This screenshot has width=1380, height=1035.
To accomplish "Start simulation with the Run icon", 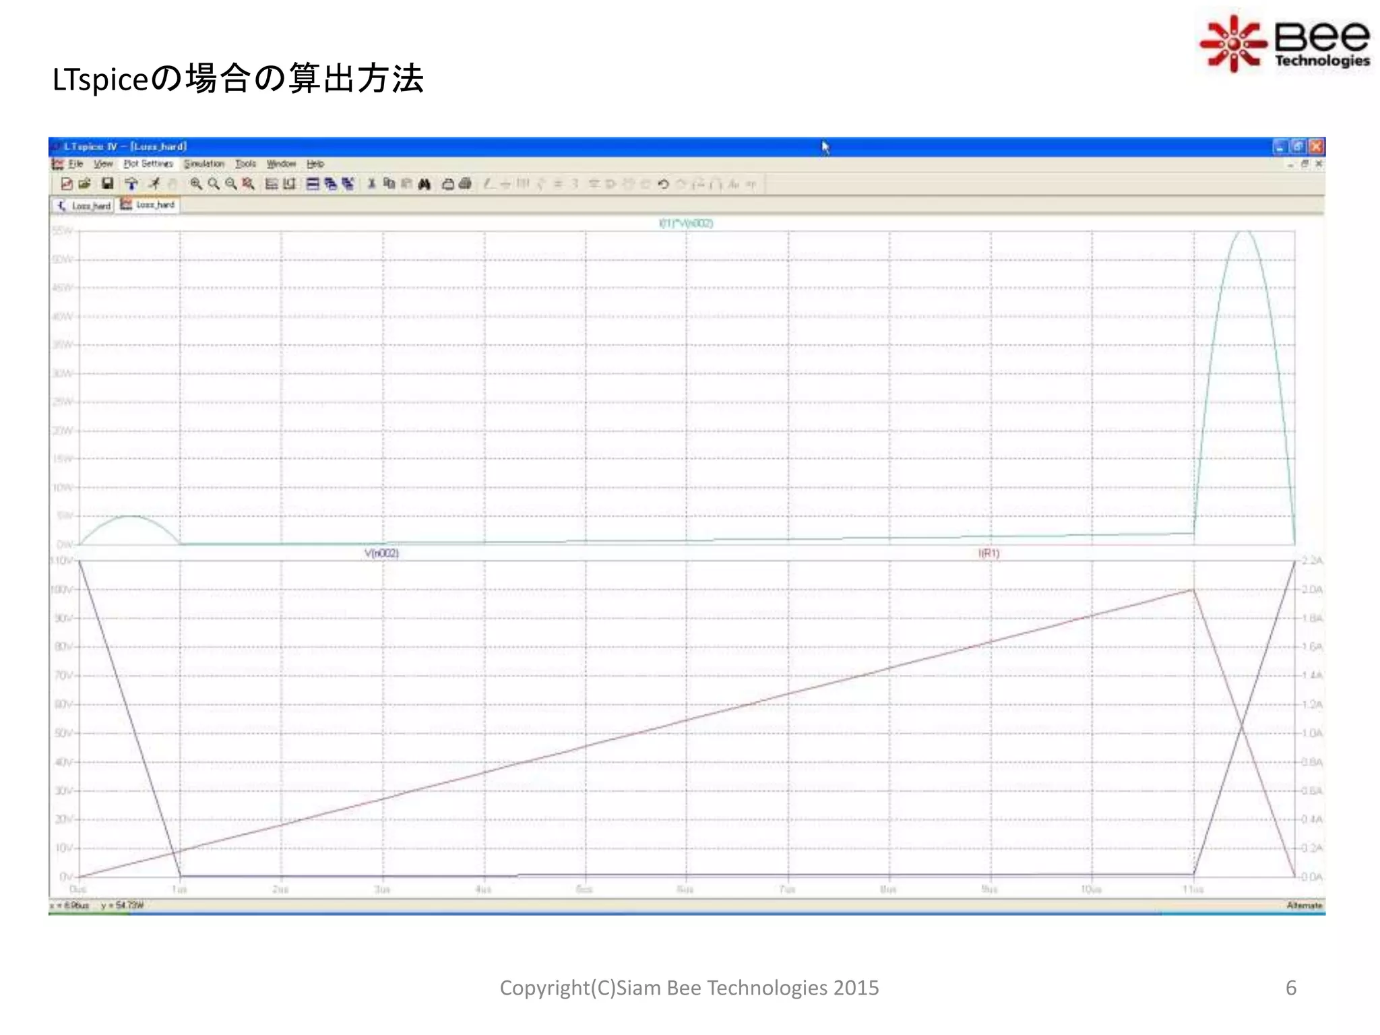I will (x=154, y=183).
